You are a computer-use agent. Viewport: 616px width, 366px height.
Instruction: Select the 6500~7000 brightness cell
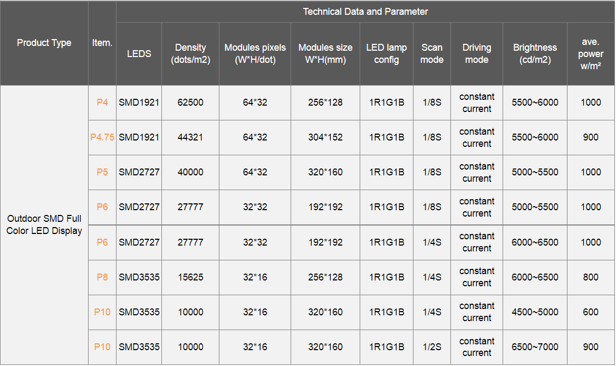(535, 347)
